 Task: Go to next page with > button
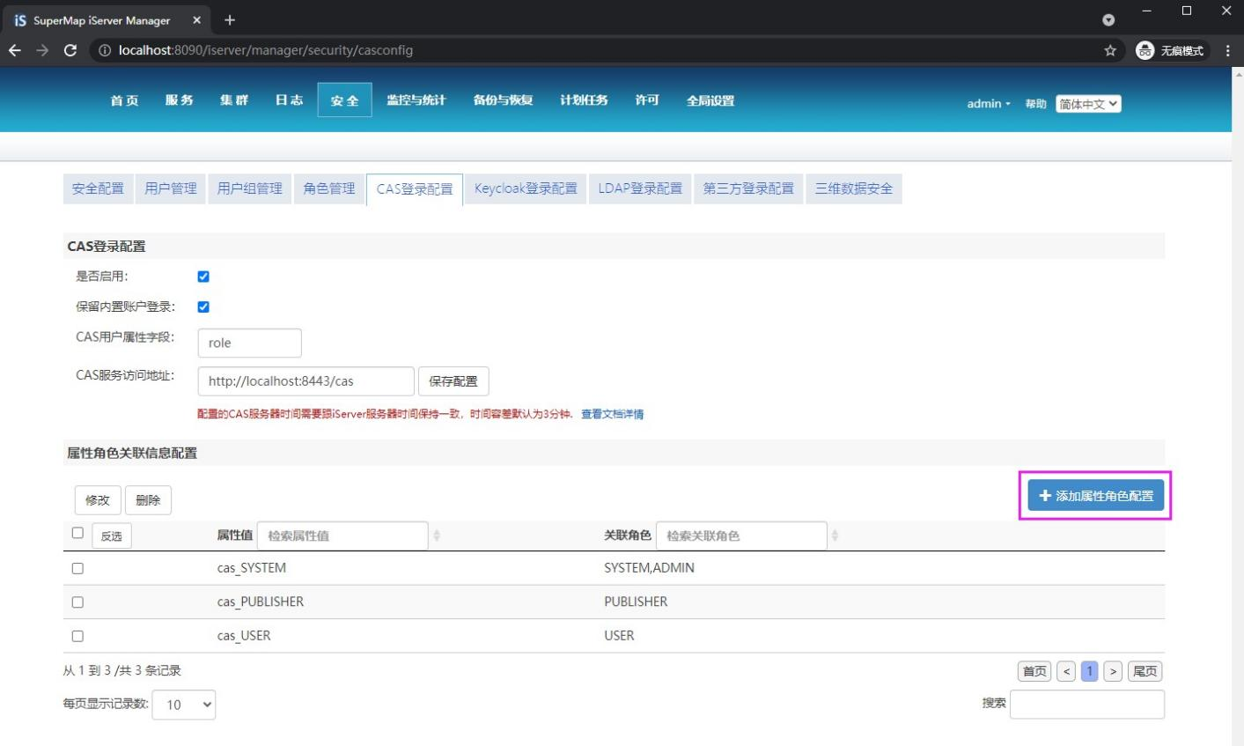[x=1113, y=671]
